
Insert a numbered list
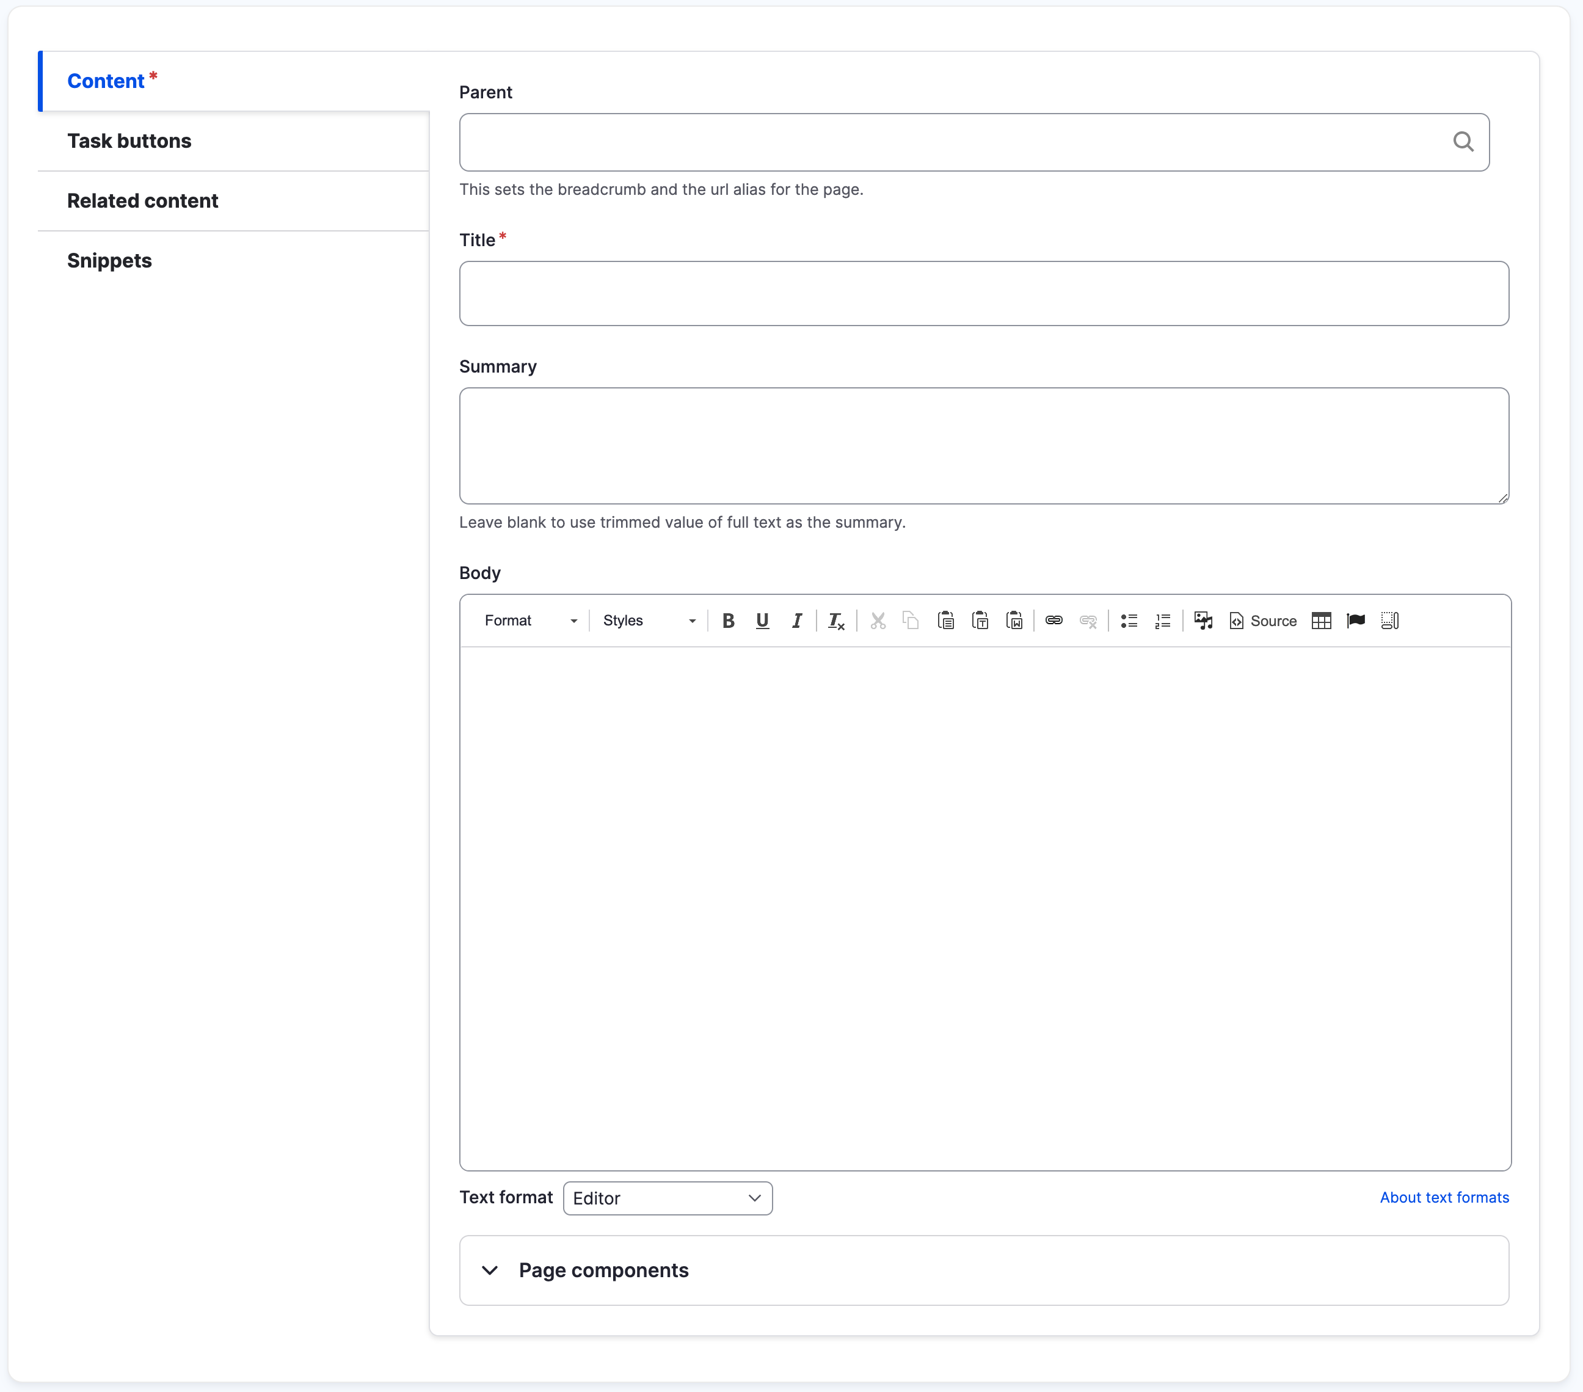point(1162,621)
